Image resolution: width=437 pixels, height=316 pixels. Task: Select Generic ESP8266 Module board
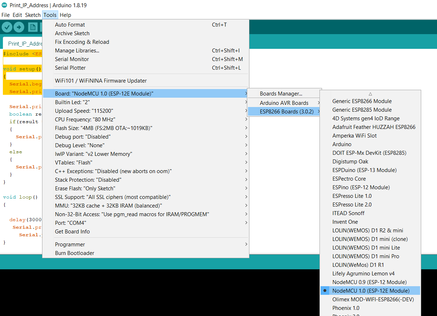click(x=370, y=101)
